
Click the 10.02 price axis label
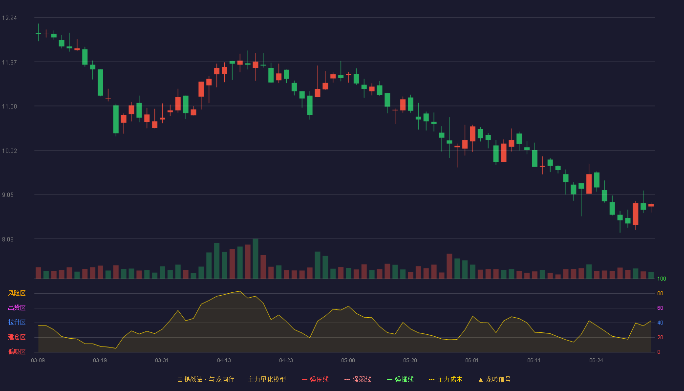(x=9, y=151)
